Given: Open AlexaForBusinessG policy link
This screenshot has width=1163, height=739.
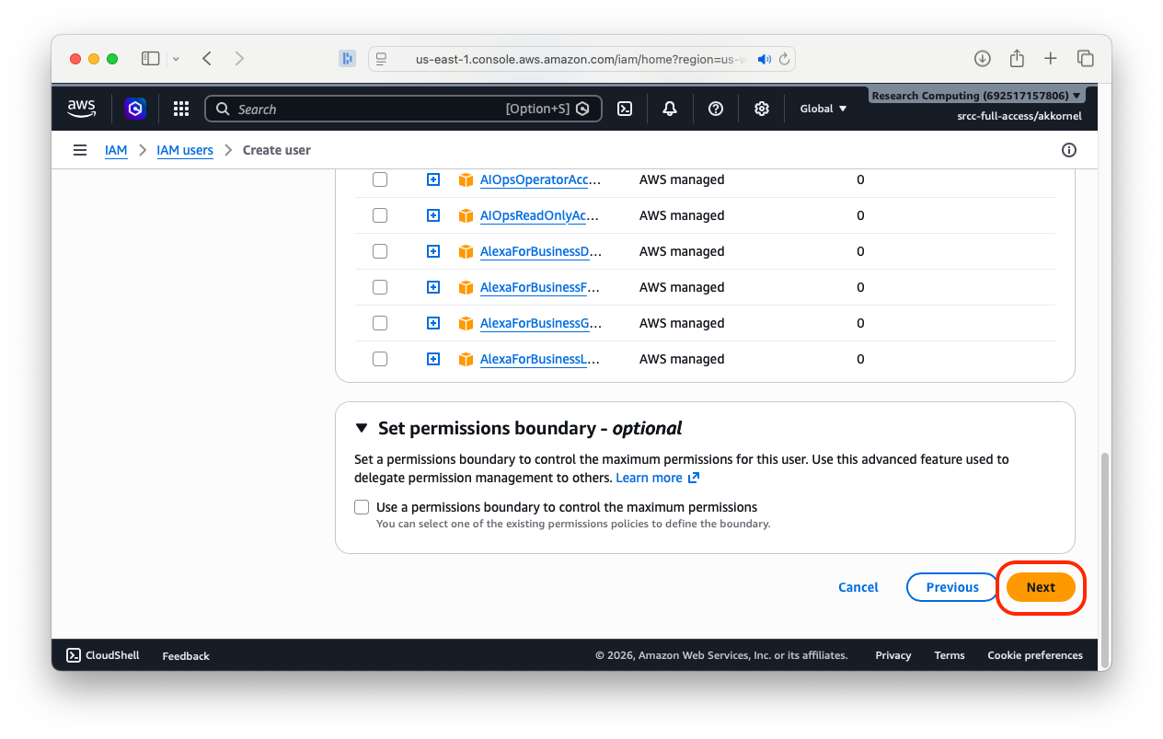Looking at the screenshot, I should (541, 323).
